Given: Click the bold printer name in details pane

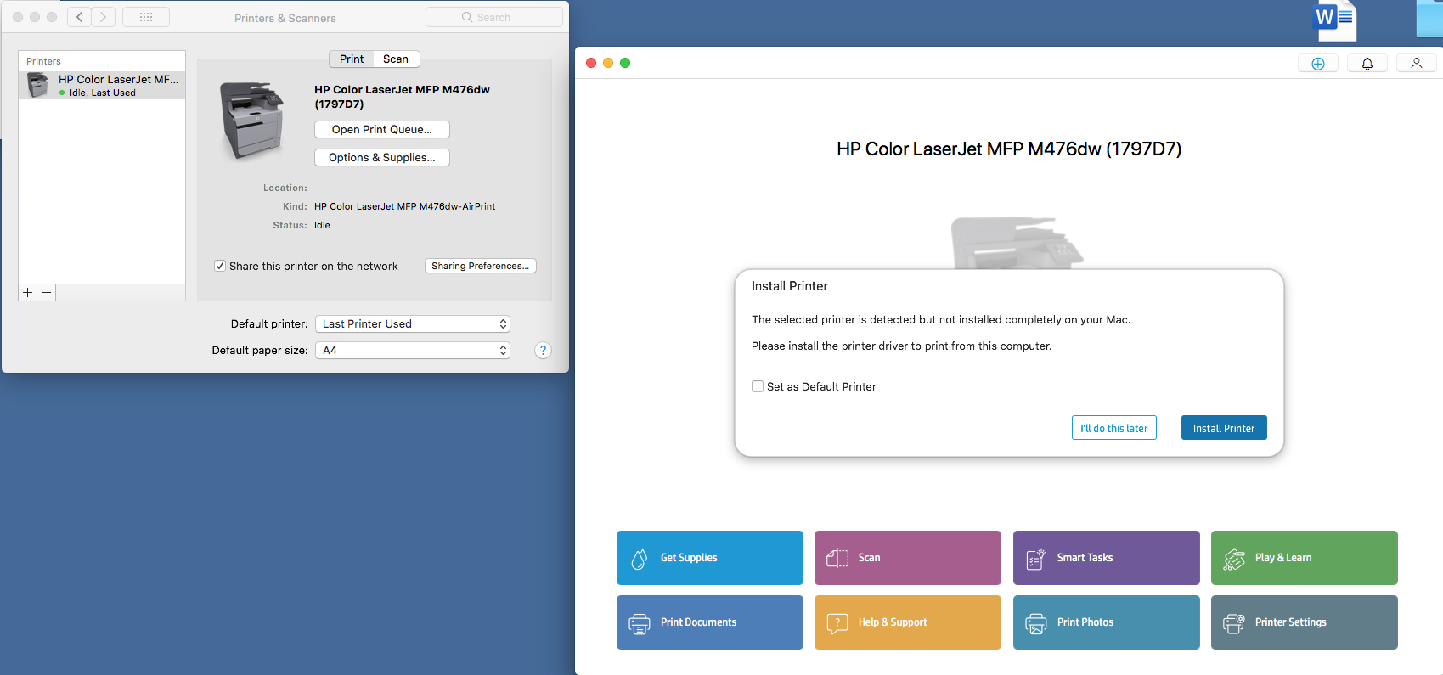Looking at the screenshot, I should click(x=402, y=97).
